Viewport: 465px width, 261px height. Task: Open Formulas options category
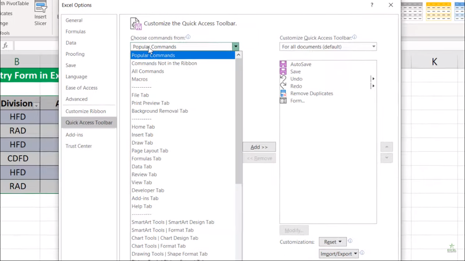[89, 32]
